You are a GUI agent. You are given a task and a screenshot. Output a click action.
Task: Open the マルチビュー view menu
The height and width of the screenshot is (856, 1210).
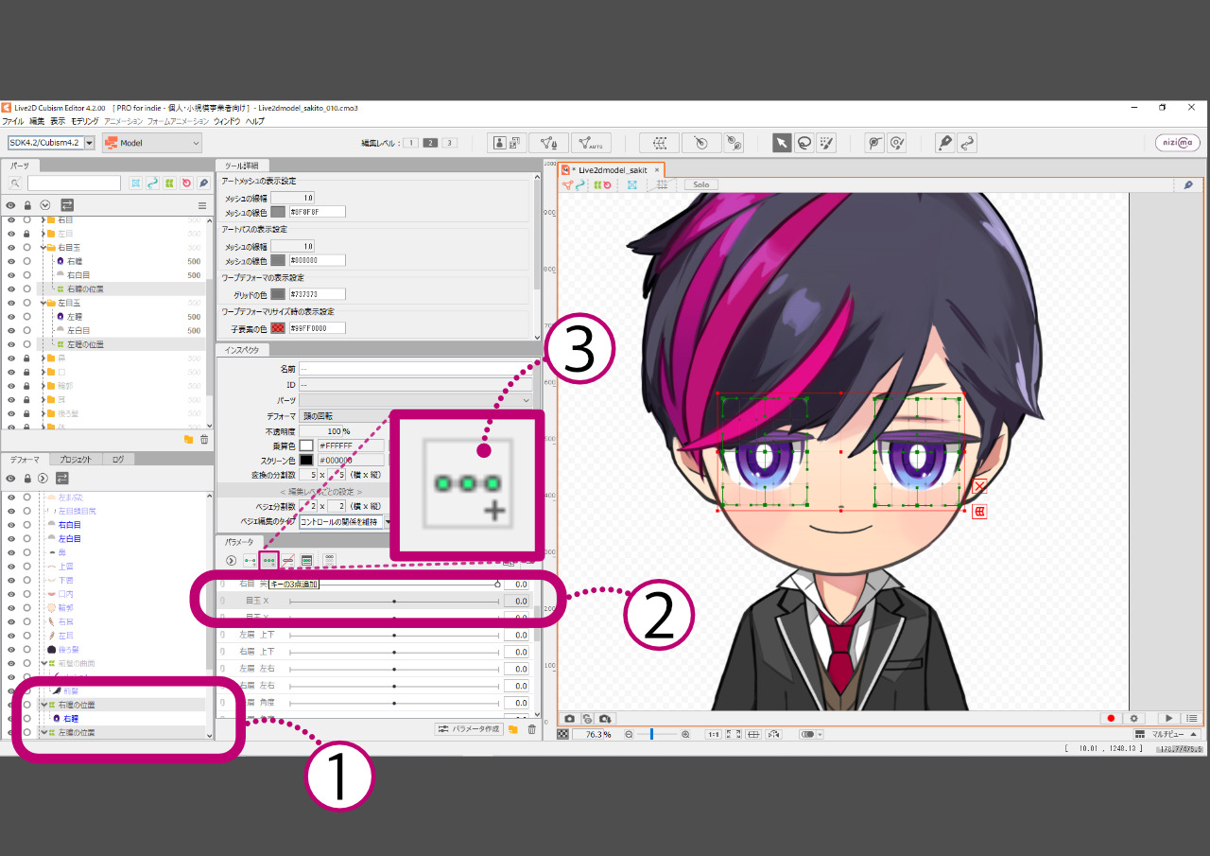pos(1167,734)
